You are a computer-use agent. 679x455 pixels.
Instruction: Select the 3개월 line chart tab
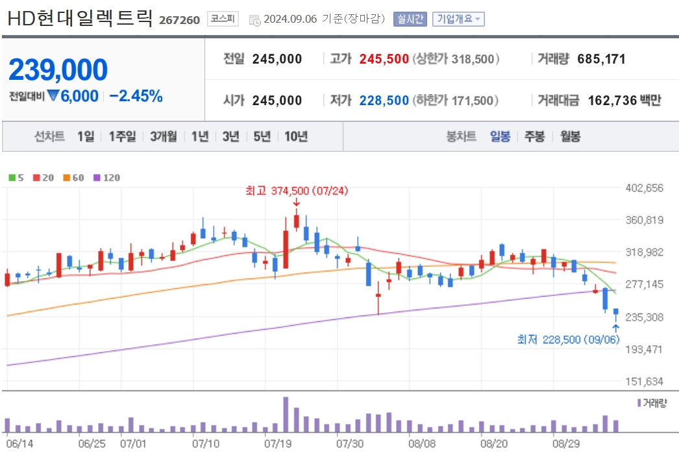[x=163, y=137]
